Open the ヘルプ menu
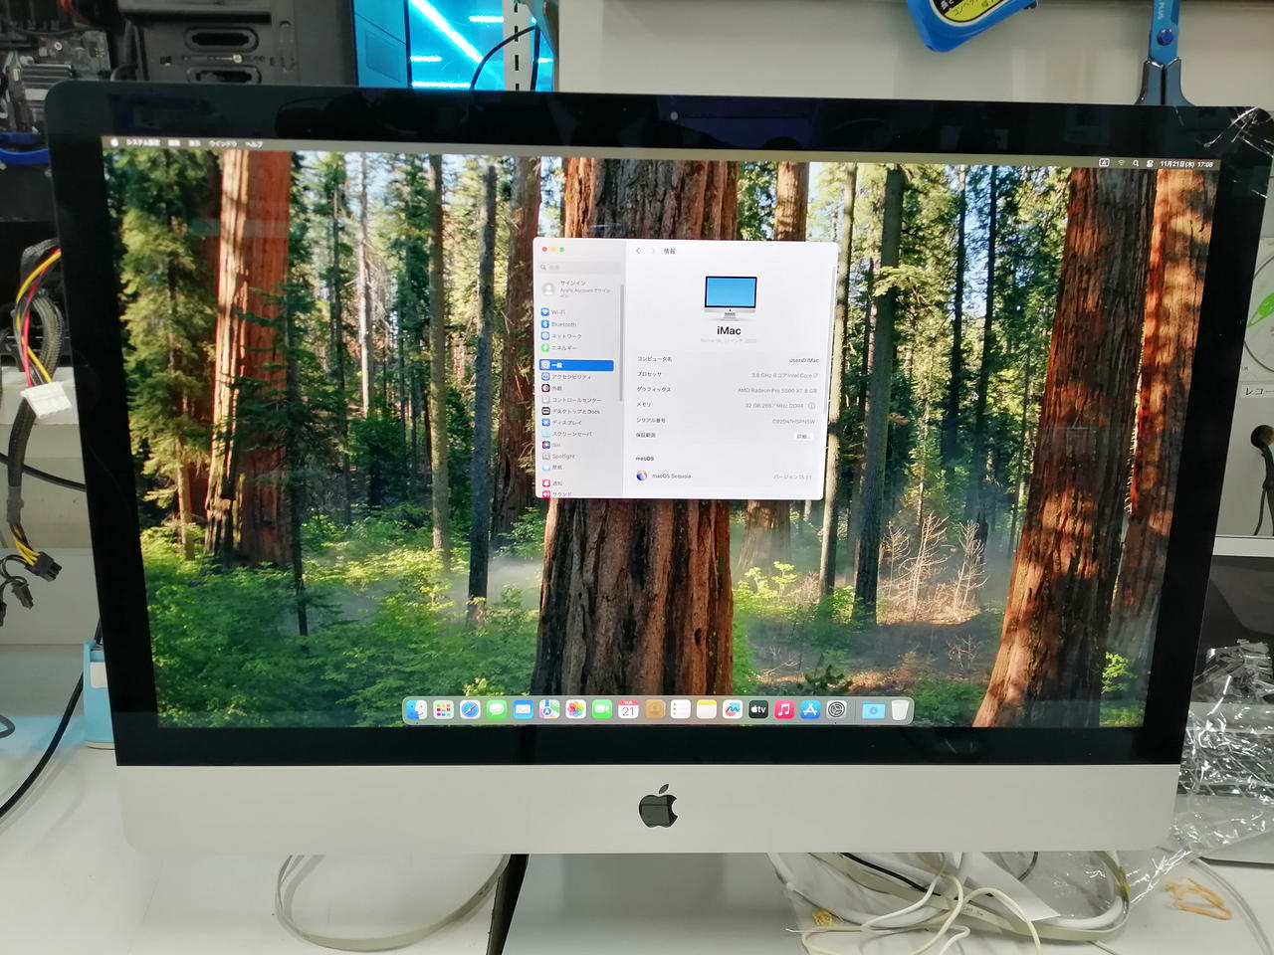Image resolution: width=1274 pixels, height=955 pixels. pyautogui.click(x=255, y=142)
